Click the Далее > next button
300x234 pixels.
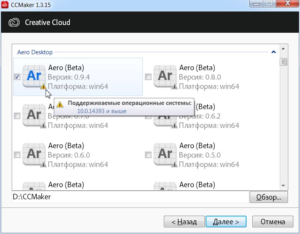coord(226,222)
